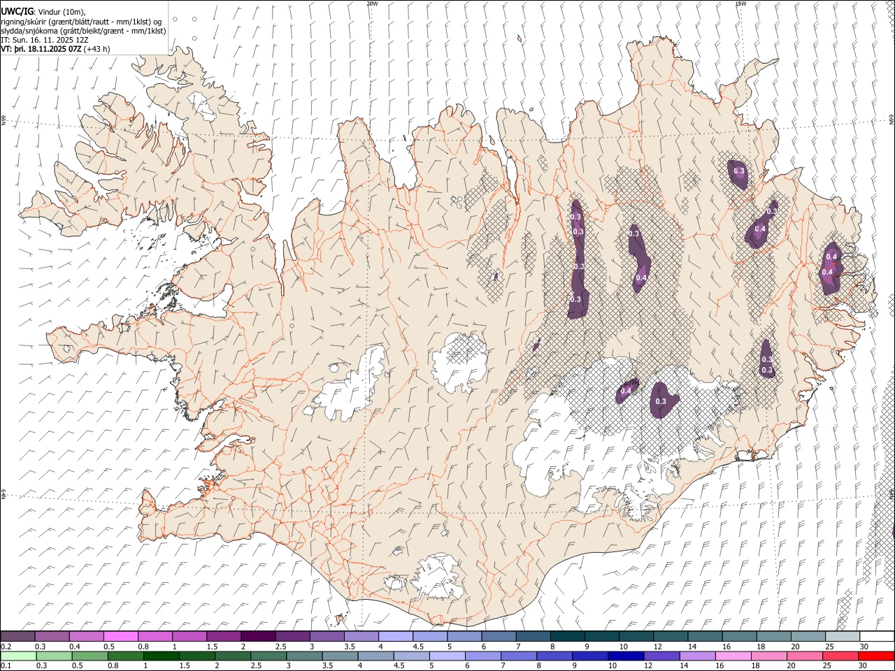Click the 'VT: þri. 18.11.2025 07Z (+43 h)' text

[55, 49]
